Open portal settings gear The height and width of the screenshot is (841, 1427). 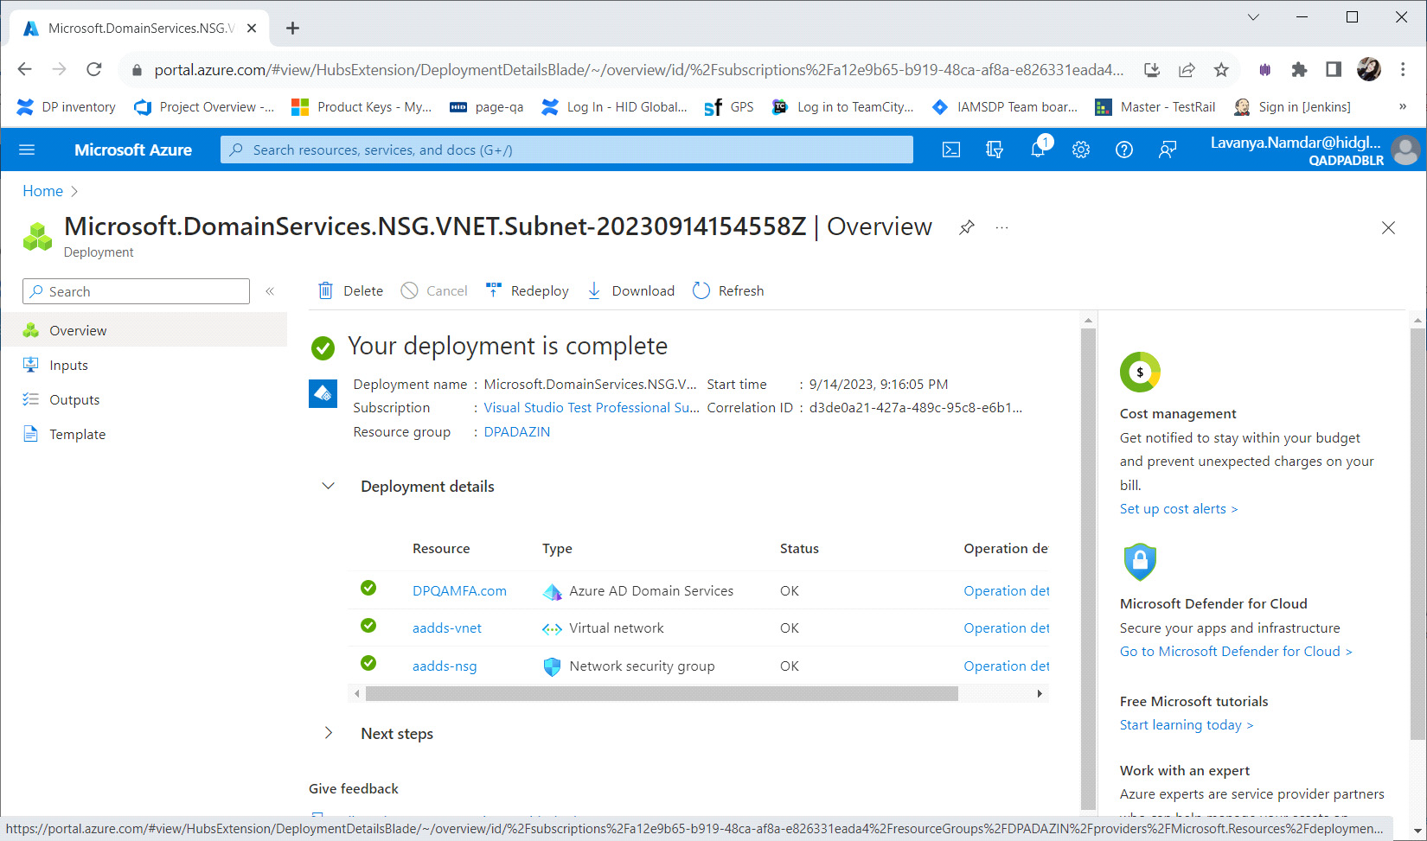coord(1080,150)
